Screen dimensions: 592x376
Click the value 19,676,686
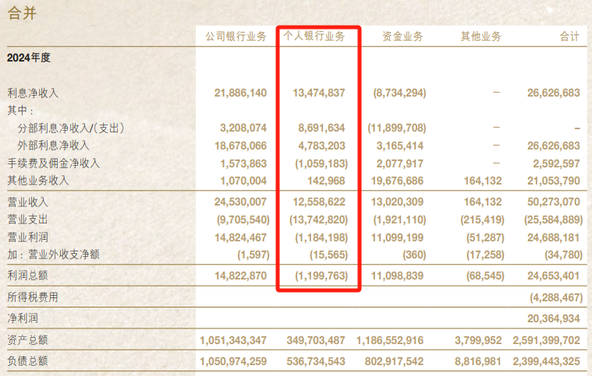pos(397,181)
